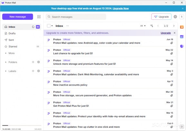Tick the select all messages checkbox
Screen dimensions: 186x131
click(x=49, y=26)
